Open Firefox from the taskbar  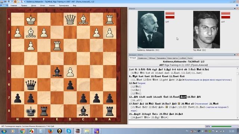[50, 131]
